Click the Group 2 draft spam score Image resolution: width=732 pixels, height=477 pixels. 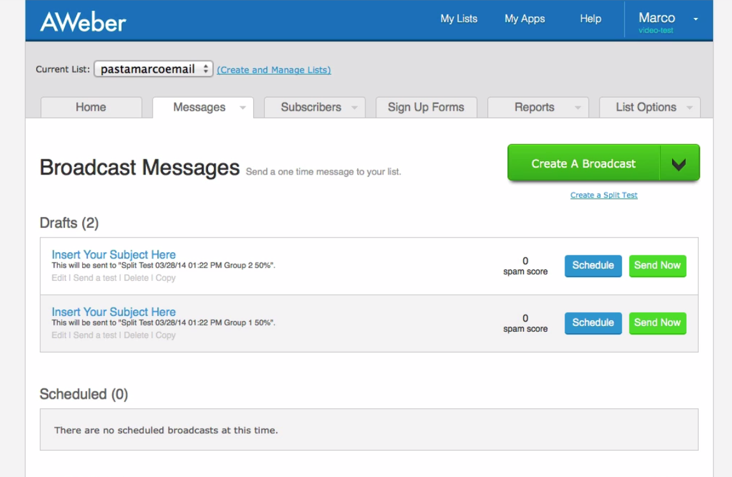tap(525, 266)
